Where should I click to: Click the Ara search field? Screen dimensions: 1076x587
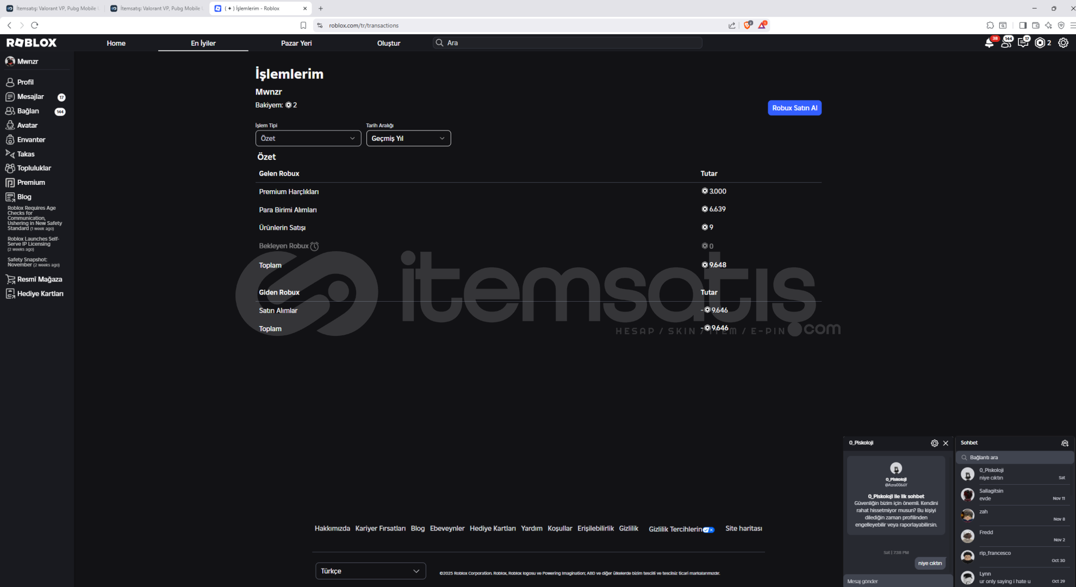567,43
